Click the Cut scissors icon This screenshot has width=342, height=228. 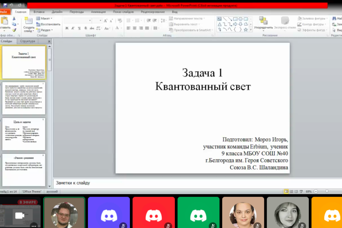pyautogui.click(x=14, y=19)
